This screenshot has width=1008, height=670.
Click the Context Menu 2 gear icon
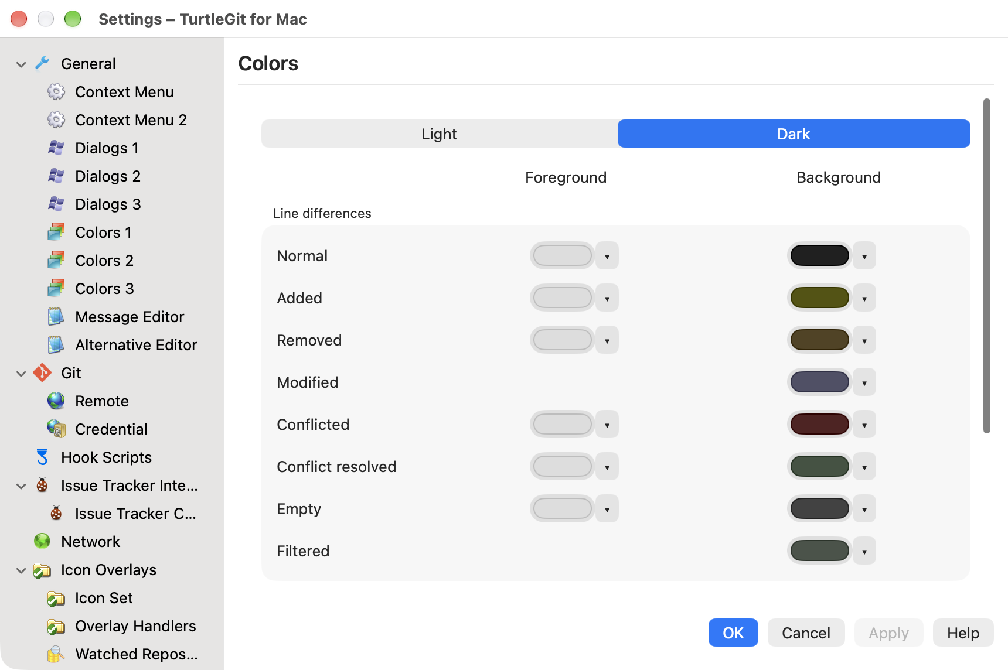(56, 119)
